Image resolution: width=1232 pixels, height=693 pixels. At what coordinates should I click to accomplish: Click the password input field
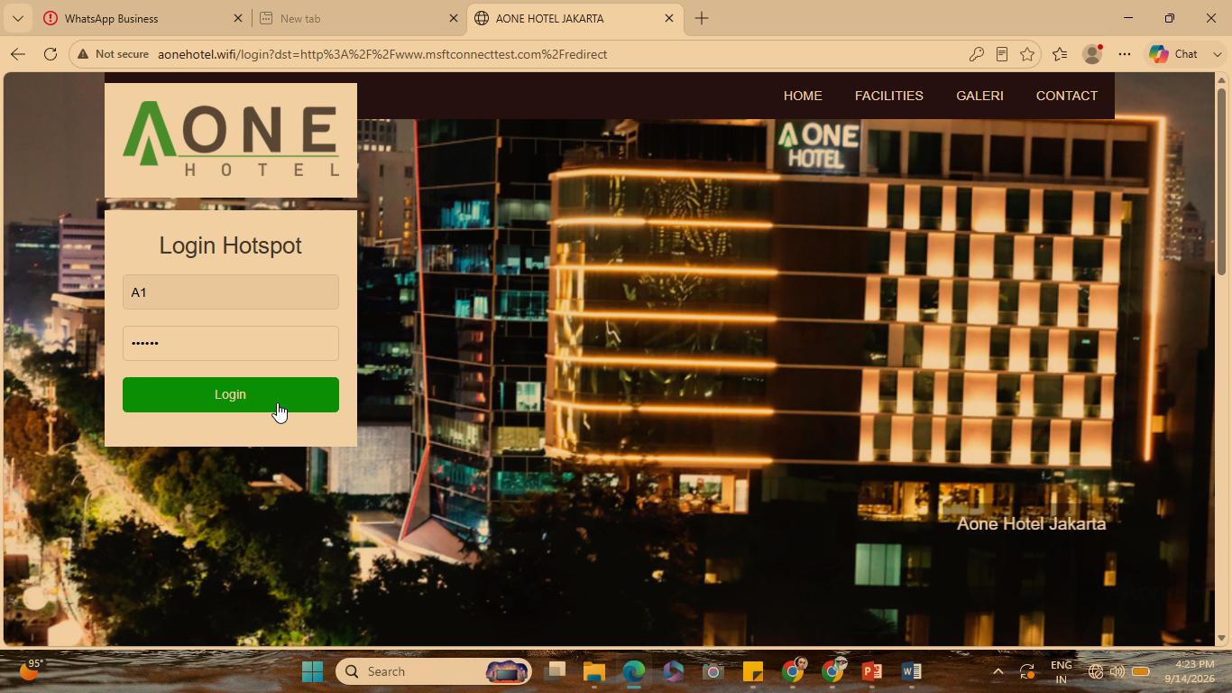click(x=231, y=343)
